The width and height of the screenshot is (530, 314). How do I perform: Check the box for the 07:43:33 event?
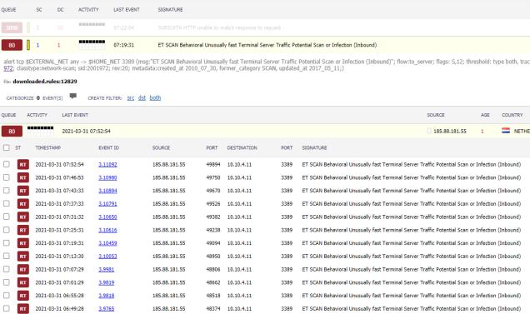[x=7, y=190]
